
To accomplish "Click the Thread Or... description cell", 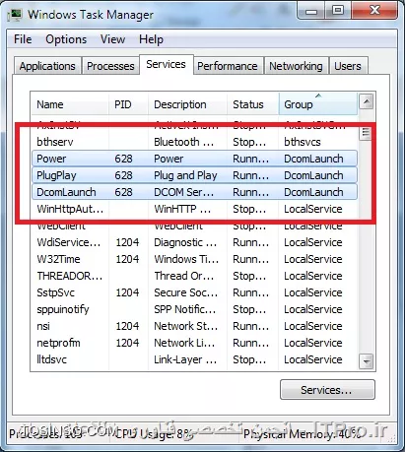I will coord(184,276).
